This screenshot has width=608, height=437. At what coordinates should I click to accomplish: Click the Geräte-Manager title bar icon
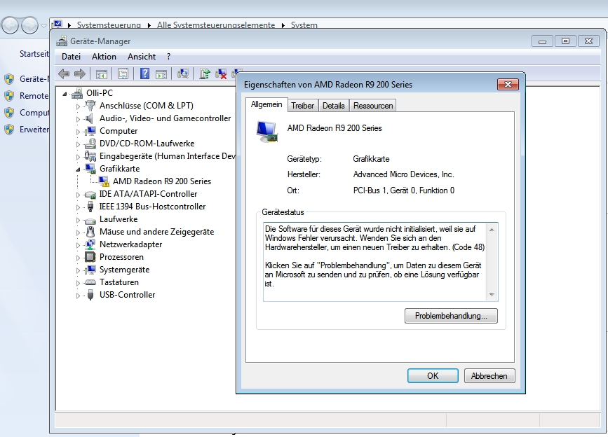61,41
